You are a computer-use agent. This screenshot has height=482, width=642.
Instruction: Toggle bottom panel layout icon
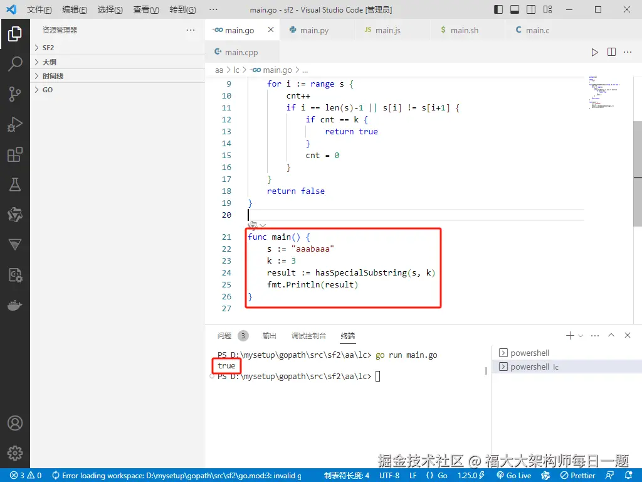(x=515, y=9)
